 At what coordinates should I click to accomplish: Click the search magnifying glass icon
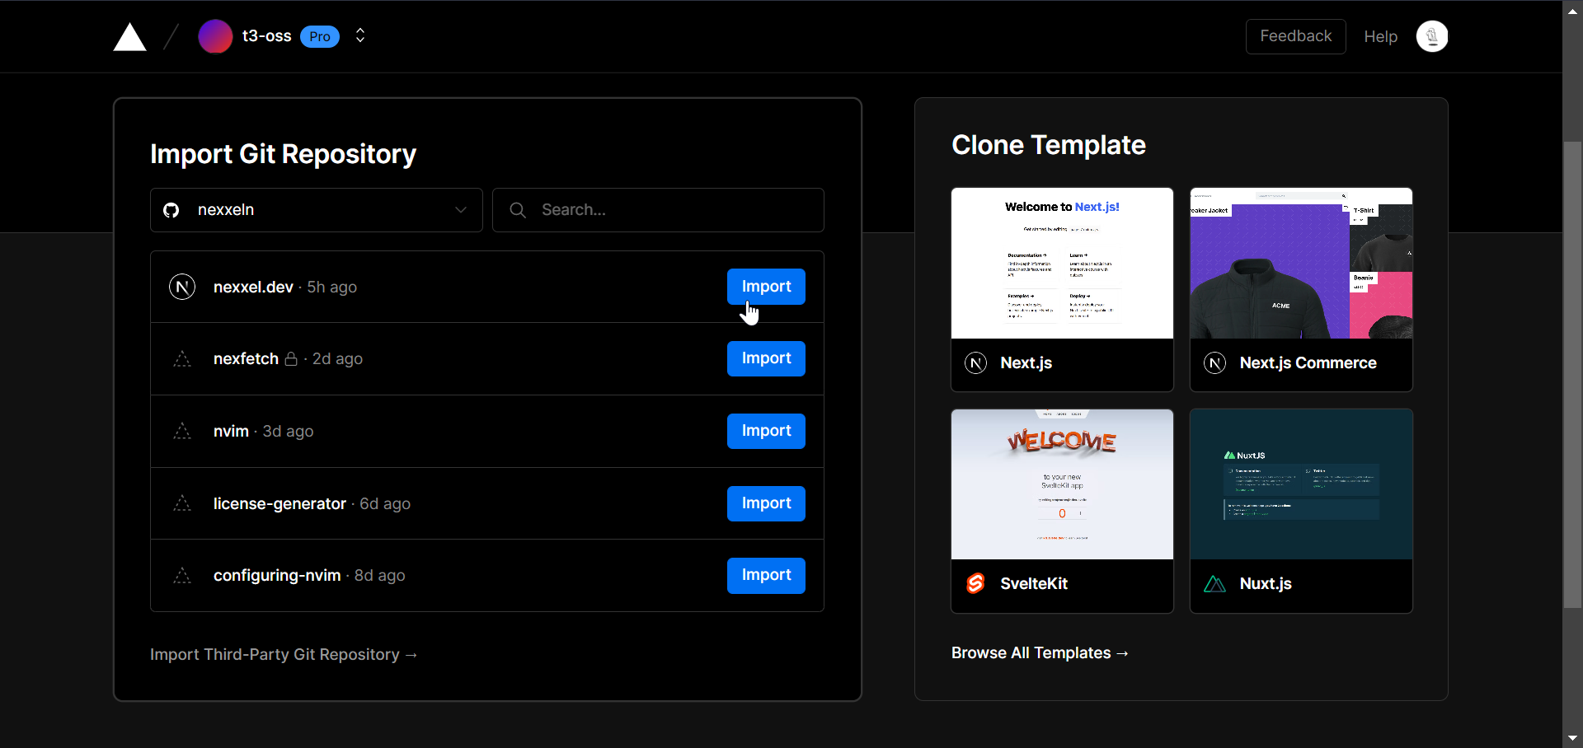[x=518, y=210]
